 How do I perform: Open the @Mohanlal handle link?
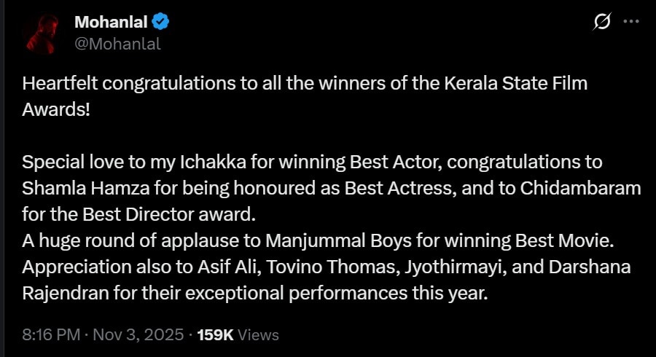click(x=117, y=44)
